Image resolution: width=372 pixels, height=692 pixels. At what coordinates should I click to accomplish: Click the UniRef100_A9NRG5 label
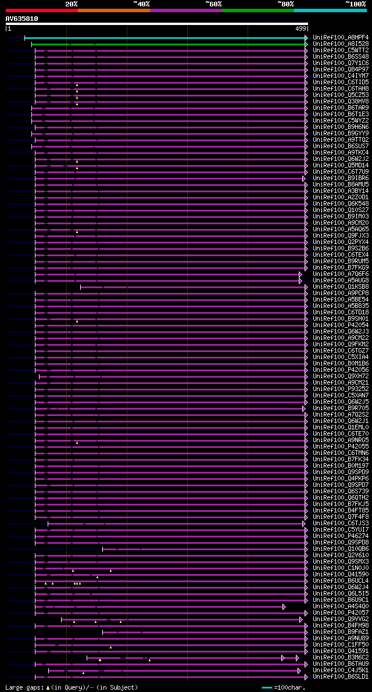[x=341, y=440]
